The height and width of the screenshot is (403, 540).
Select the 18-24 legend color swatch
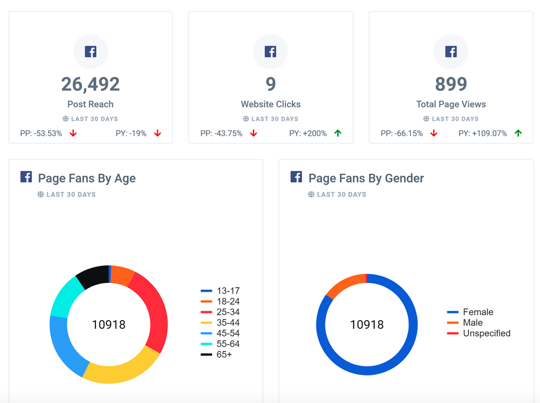[207, 302]
